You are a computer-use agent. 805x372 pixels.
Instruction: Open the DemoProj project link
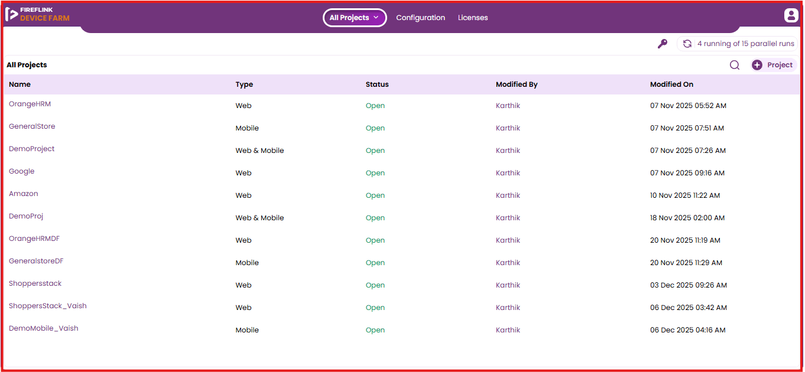coord(26,216)
